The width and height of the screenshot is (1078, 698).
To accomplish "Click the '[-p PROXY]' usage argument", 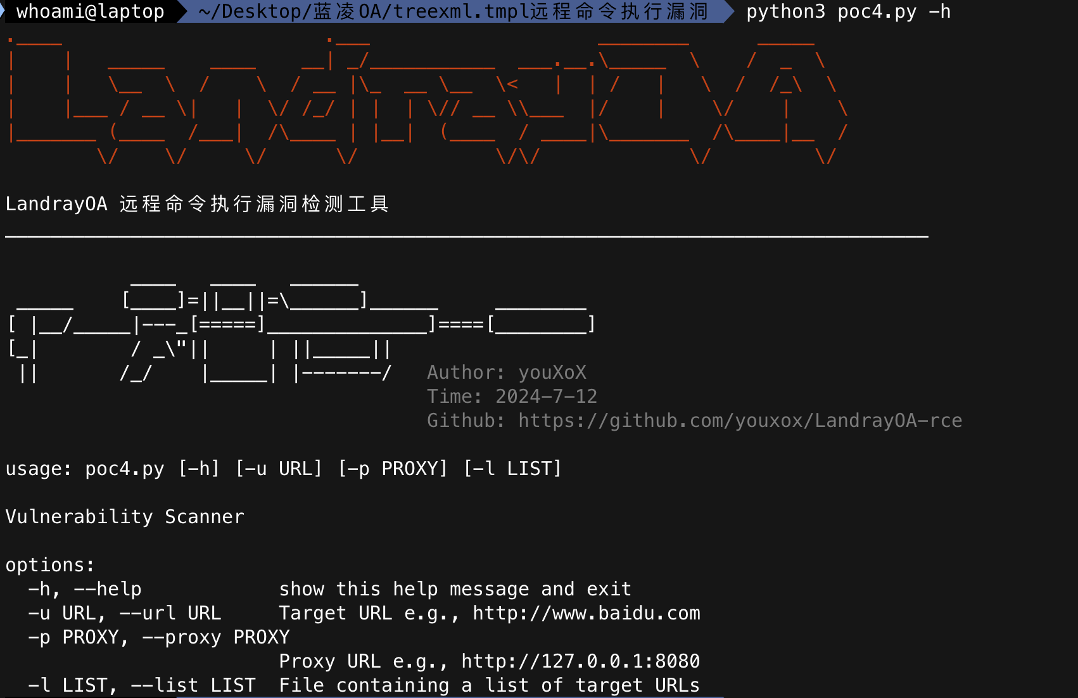I will 393,469.
